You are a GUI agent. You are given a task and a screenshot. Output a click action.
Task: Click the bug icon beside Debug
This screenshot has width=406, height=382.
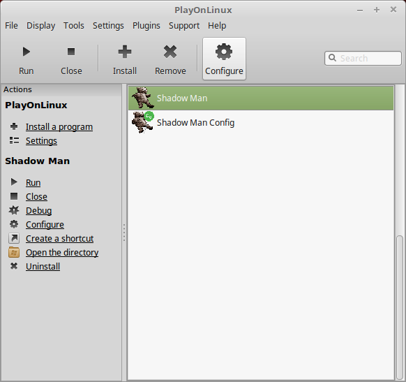14,210
